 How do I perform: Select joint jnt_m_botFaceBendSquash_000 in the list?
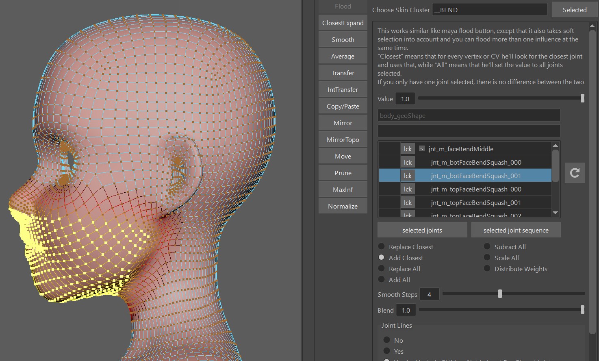(x=476, y=162)
